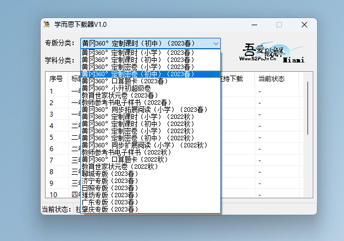Viewport: 344px width, 241px height.
Task: Click the 序号 column header
Action: click(57, 79)
